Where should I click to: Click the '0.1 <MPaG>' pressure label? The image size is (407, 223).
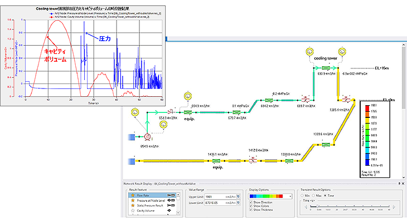point(241,106)
